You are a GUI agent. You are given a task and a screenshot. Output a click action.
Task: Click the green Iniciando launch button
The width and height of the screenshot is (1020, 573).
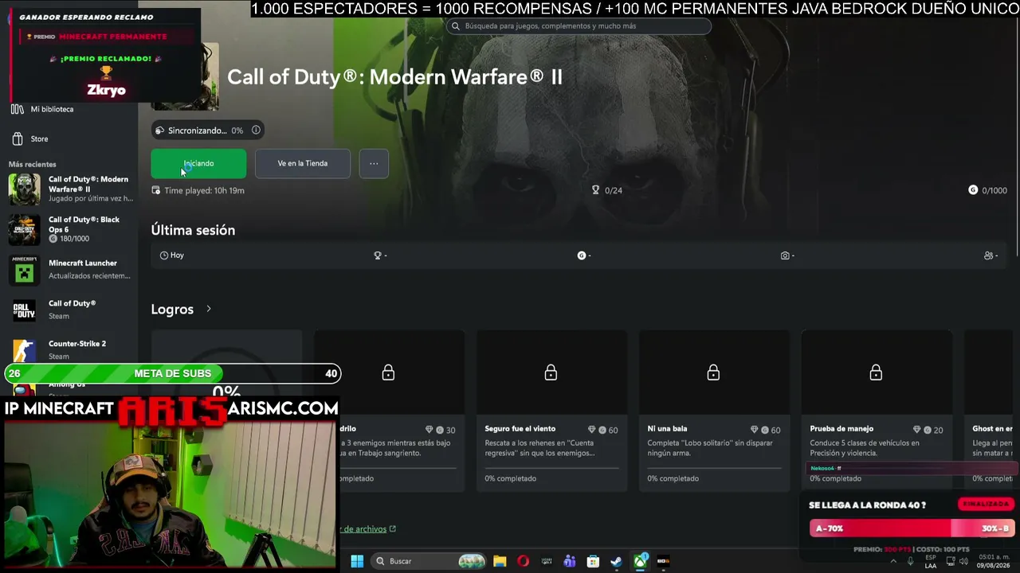coord(198,163)
